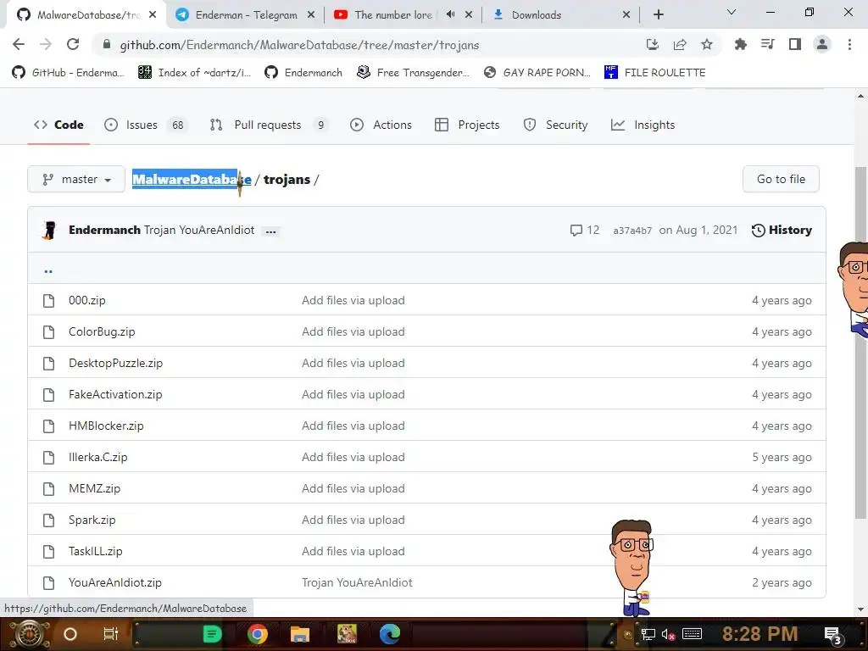The image size is (868, 651).
Task: Open Task View on the taskbar
Action: [x=111, y=634]
